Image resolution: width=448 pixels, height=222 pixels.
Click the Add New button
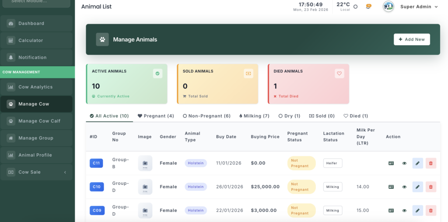click(412, 39)
